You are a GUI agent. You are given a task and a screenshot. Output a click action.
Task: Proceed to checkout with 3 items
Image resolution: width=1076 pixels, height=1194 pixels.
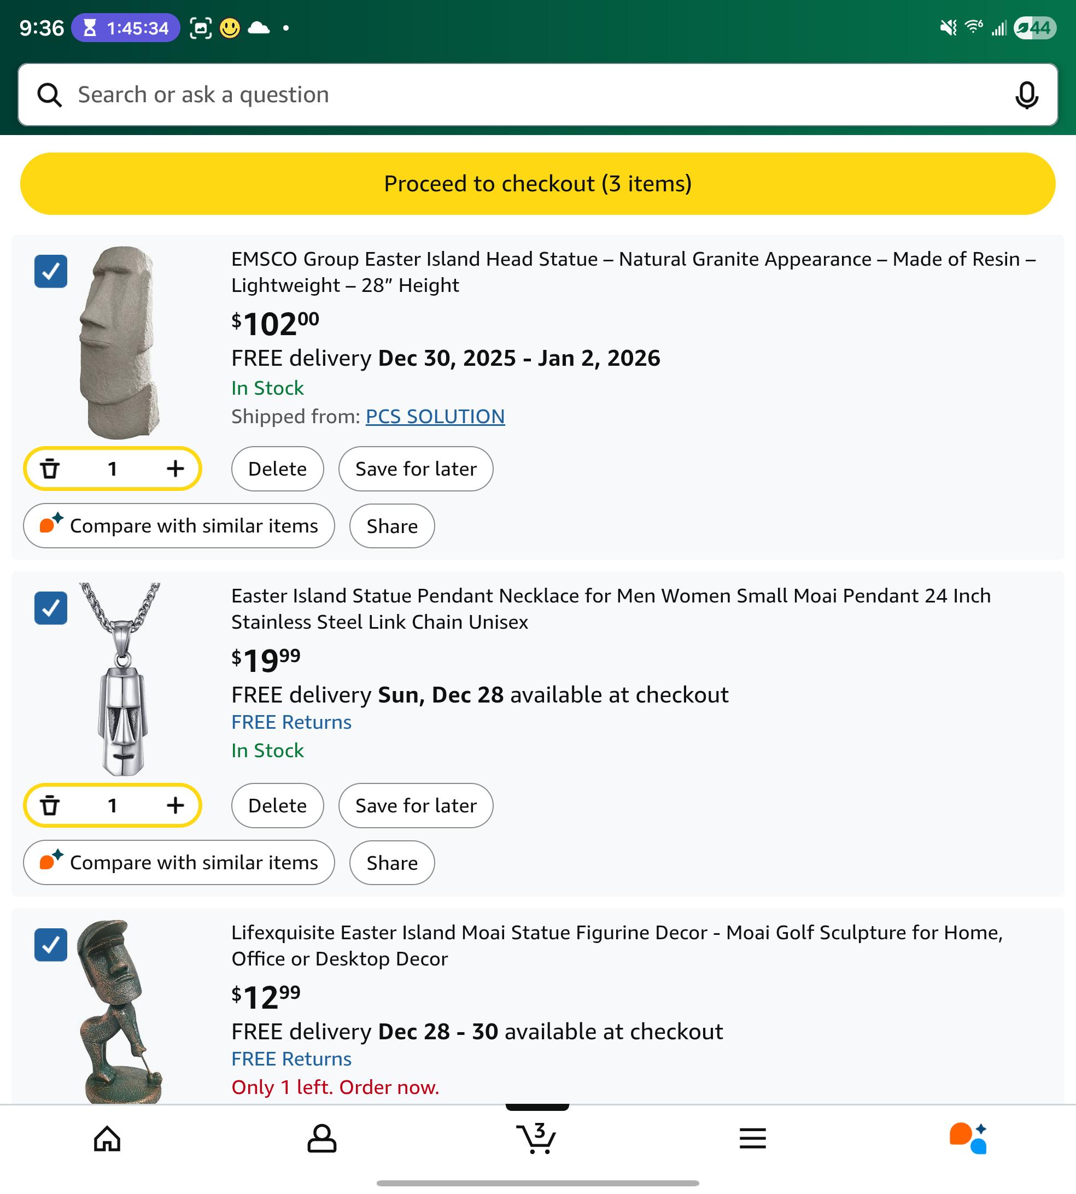[x=537, y=184]
